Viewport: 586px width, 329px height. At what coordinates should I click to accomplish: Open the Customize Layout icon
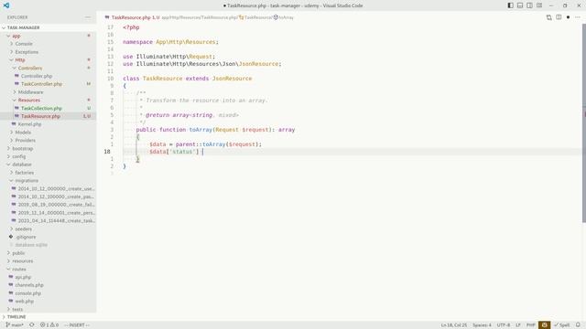coord(539,5)
